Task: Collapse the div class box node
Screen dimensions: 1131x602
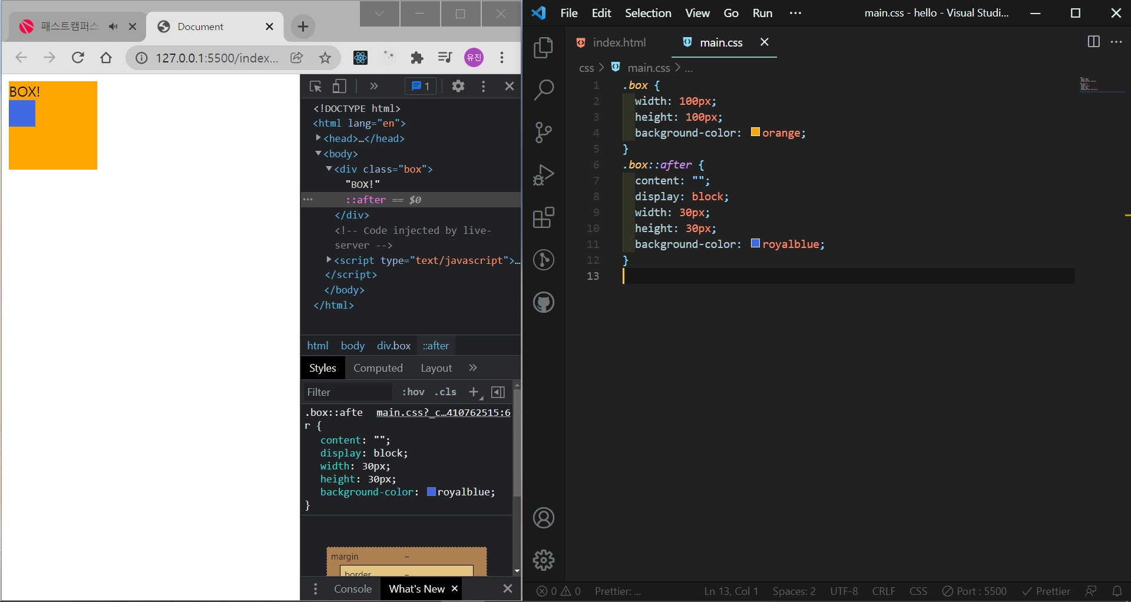Action: pos(329,168)
